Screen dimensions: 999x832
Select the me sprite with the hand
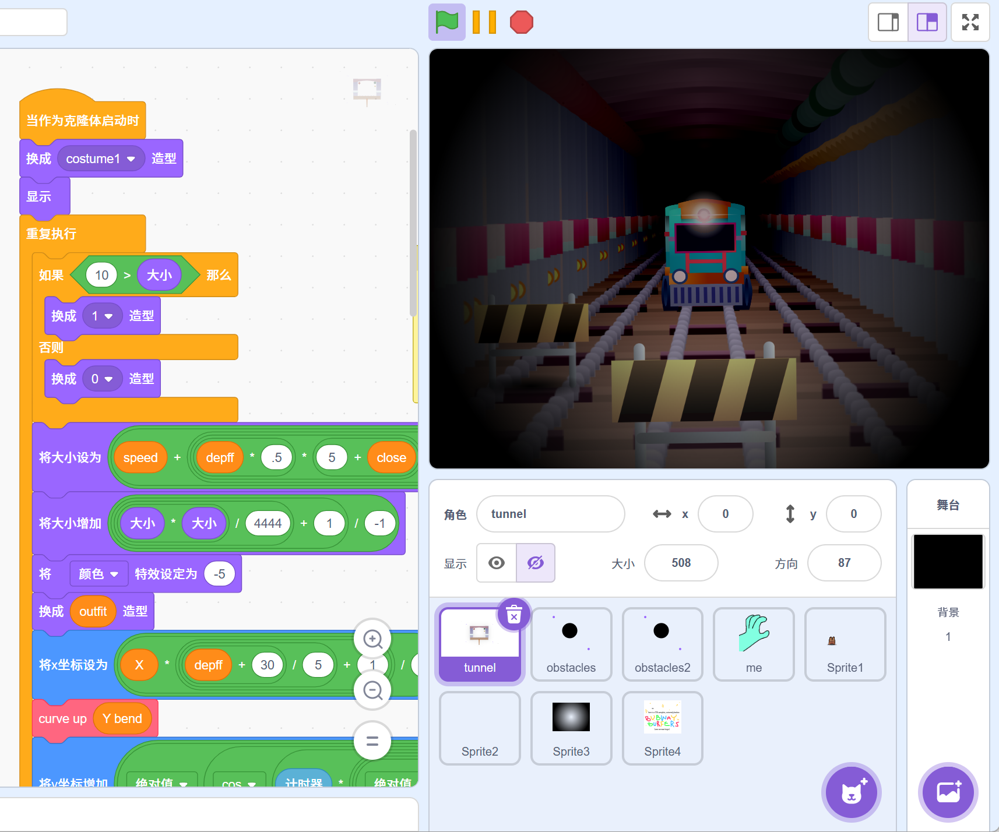[753, 644]
